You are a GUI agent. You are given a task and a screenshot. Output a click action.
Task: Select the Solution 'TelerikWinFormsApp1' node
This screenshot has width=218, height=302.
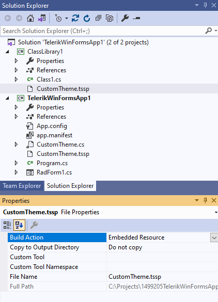point(83,42)
